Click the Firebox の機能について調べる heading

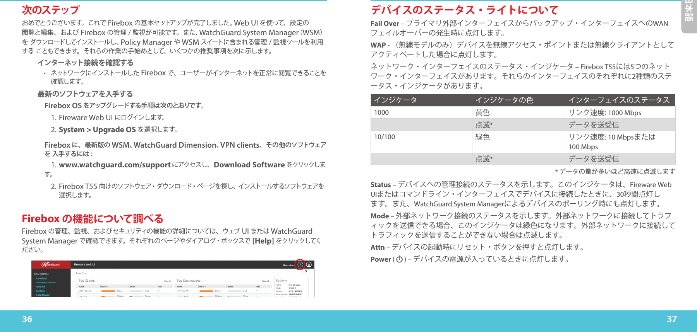[93, 219]
